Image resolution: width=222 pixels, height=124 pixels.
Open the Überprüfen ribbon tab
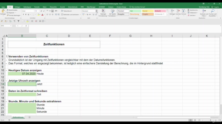(53, 7)
